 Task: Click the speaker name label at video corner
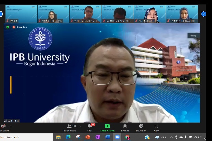(x=13, y=121)
